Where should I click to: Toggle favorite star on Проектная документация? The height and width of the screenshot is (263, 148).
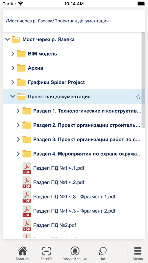pos(138,97)
